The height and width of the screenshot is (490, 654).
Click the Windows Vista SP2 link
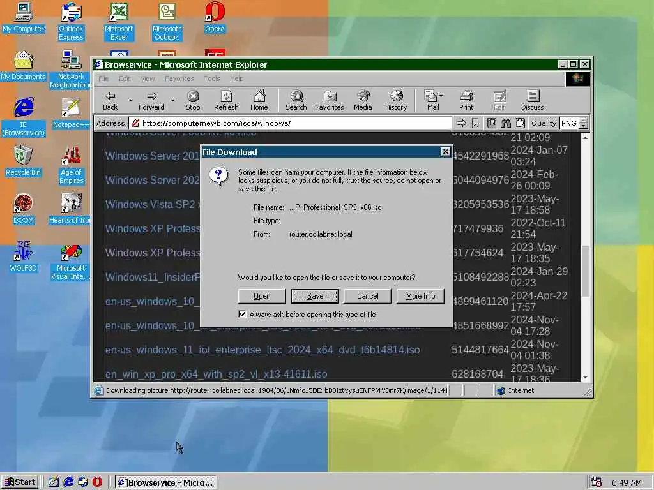pos(153,205)
